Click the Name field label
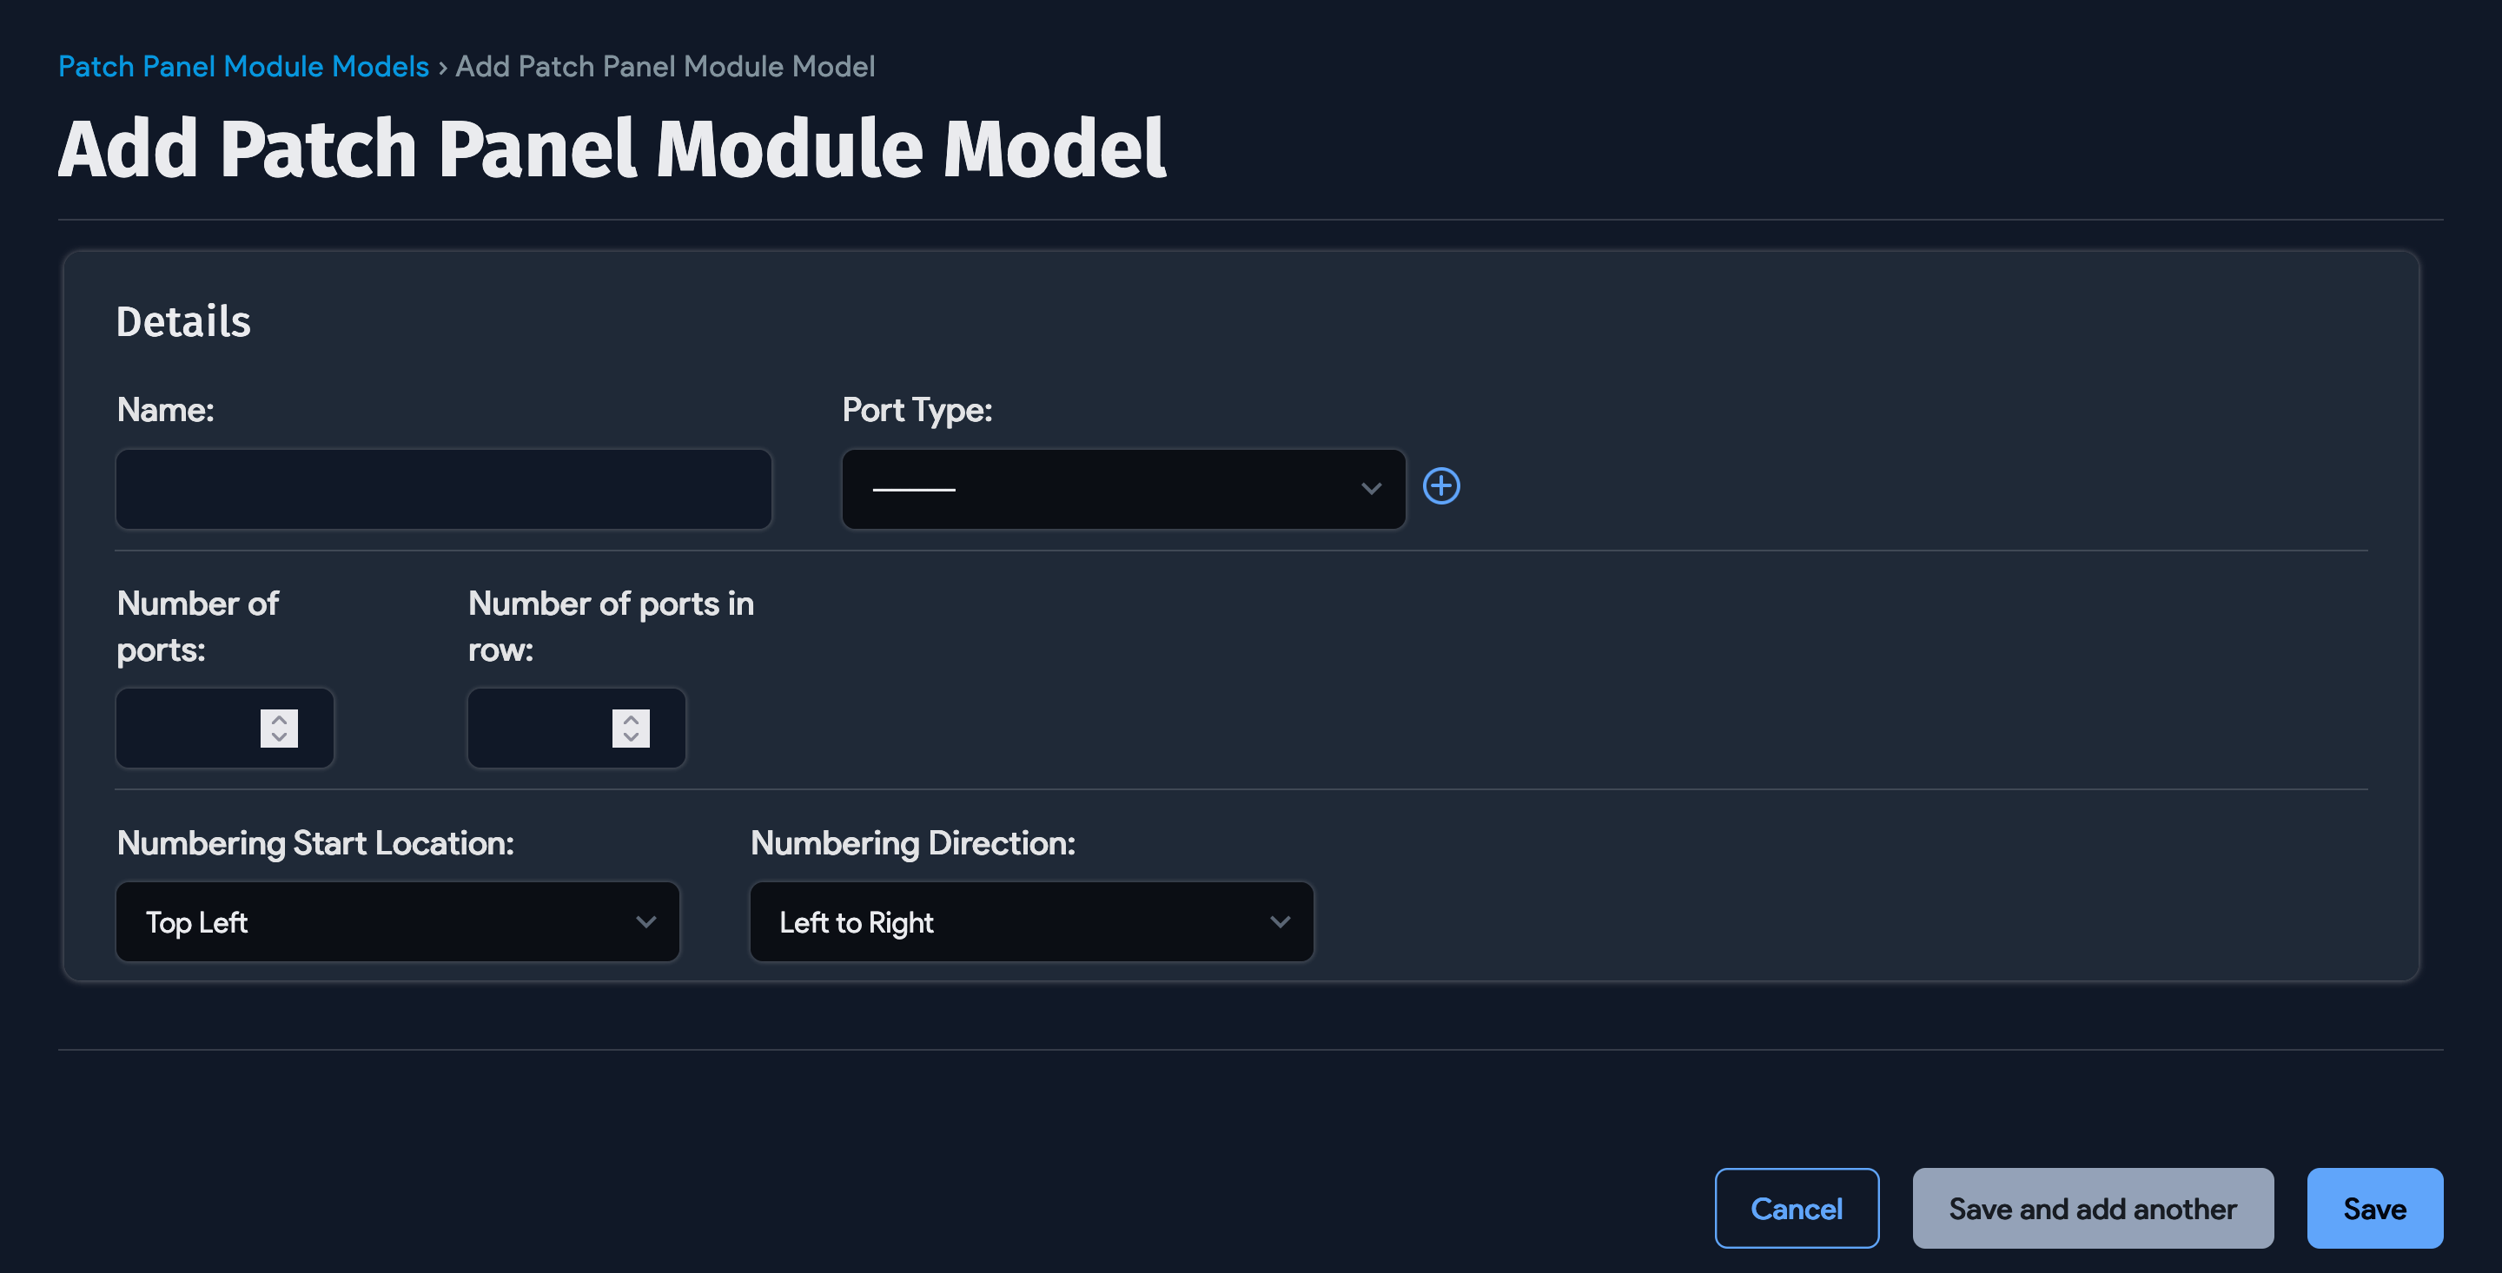Image resolution: width=2502 pixels, height=1273 pixels. click(165, 410)
